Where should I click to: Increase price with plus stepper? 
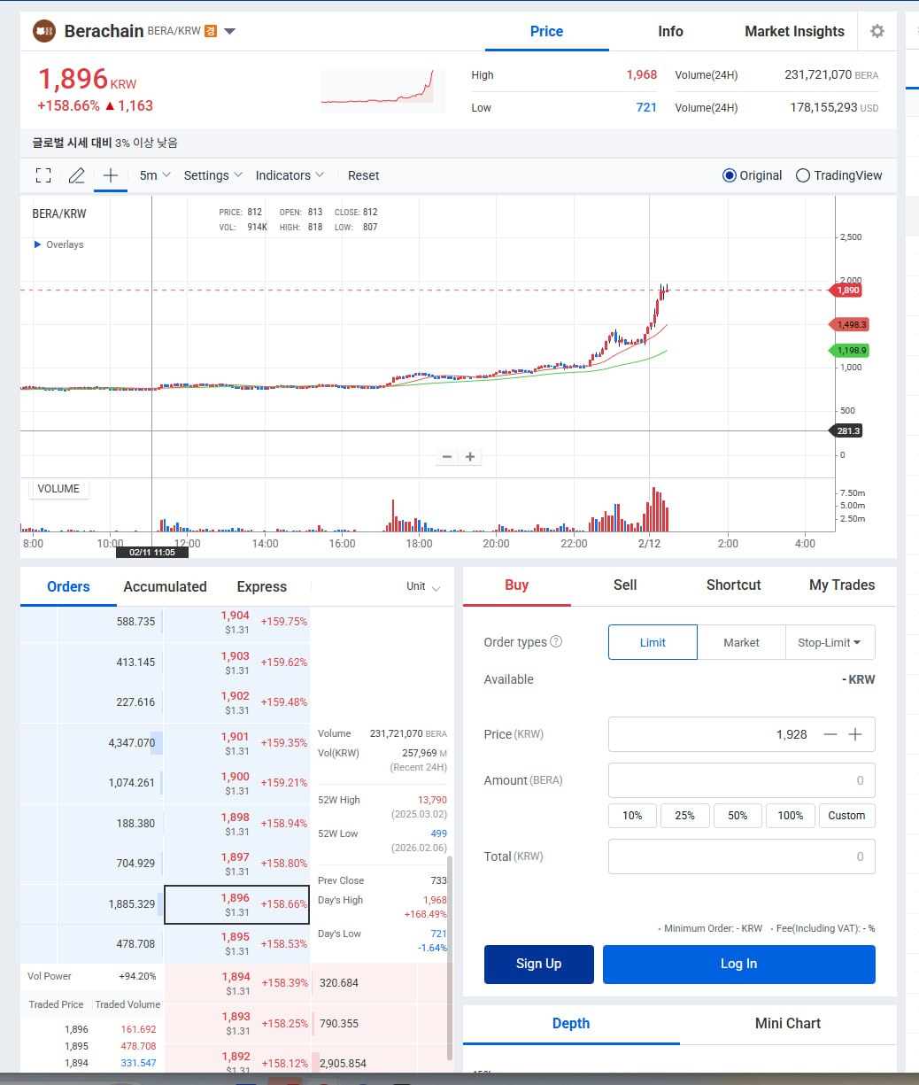pos(855,734)
